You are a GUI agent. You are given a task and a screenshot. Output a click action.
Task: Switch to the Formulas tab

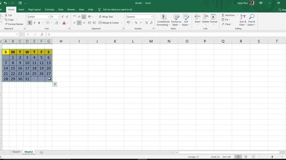50,10
